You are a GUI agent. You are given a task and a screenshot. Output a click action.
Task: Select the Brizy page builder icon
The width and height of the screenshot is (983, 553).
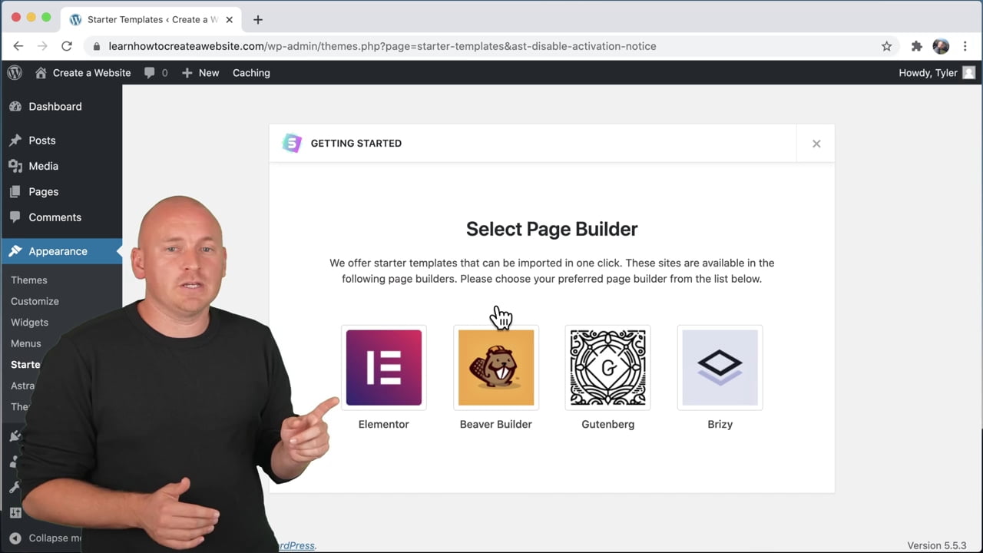(x=720, y=367)
